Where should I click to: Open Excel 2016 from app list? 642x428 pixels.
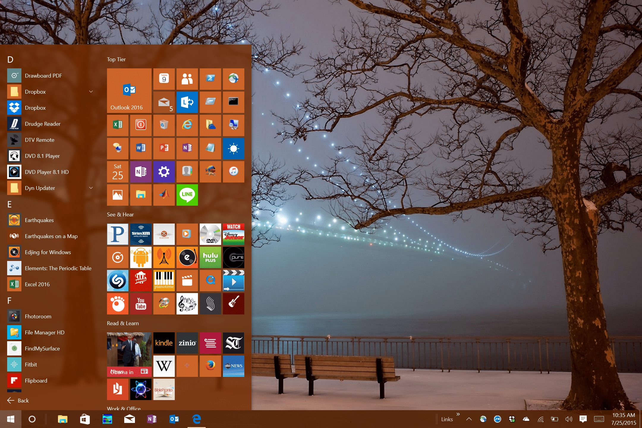[x=51, y=284]
